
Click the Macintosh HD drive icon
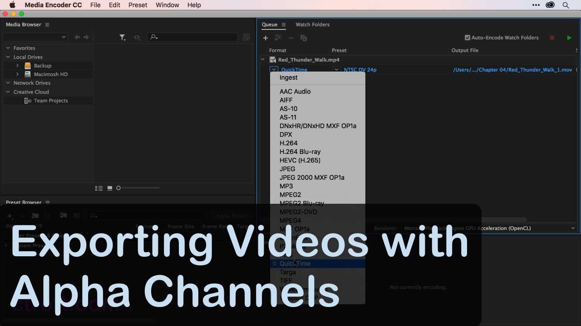tap(28, 74)
